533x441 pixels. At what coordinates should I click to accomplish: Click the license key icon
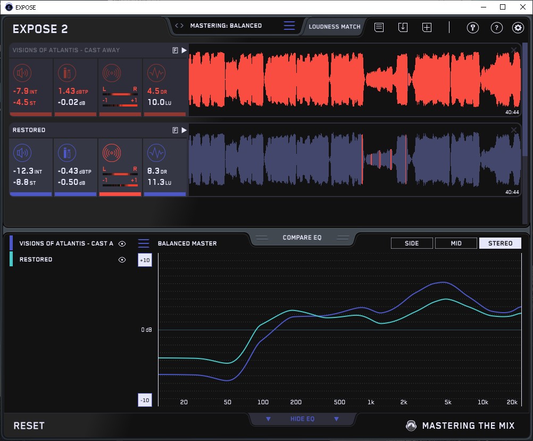point(473,28)
